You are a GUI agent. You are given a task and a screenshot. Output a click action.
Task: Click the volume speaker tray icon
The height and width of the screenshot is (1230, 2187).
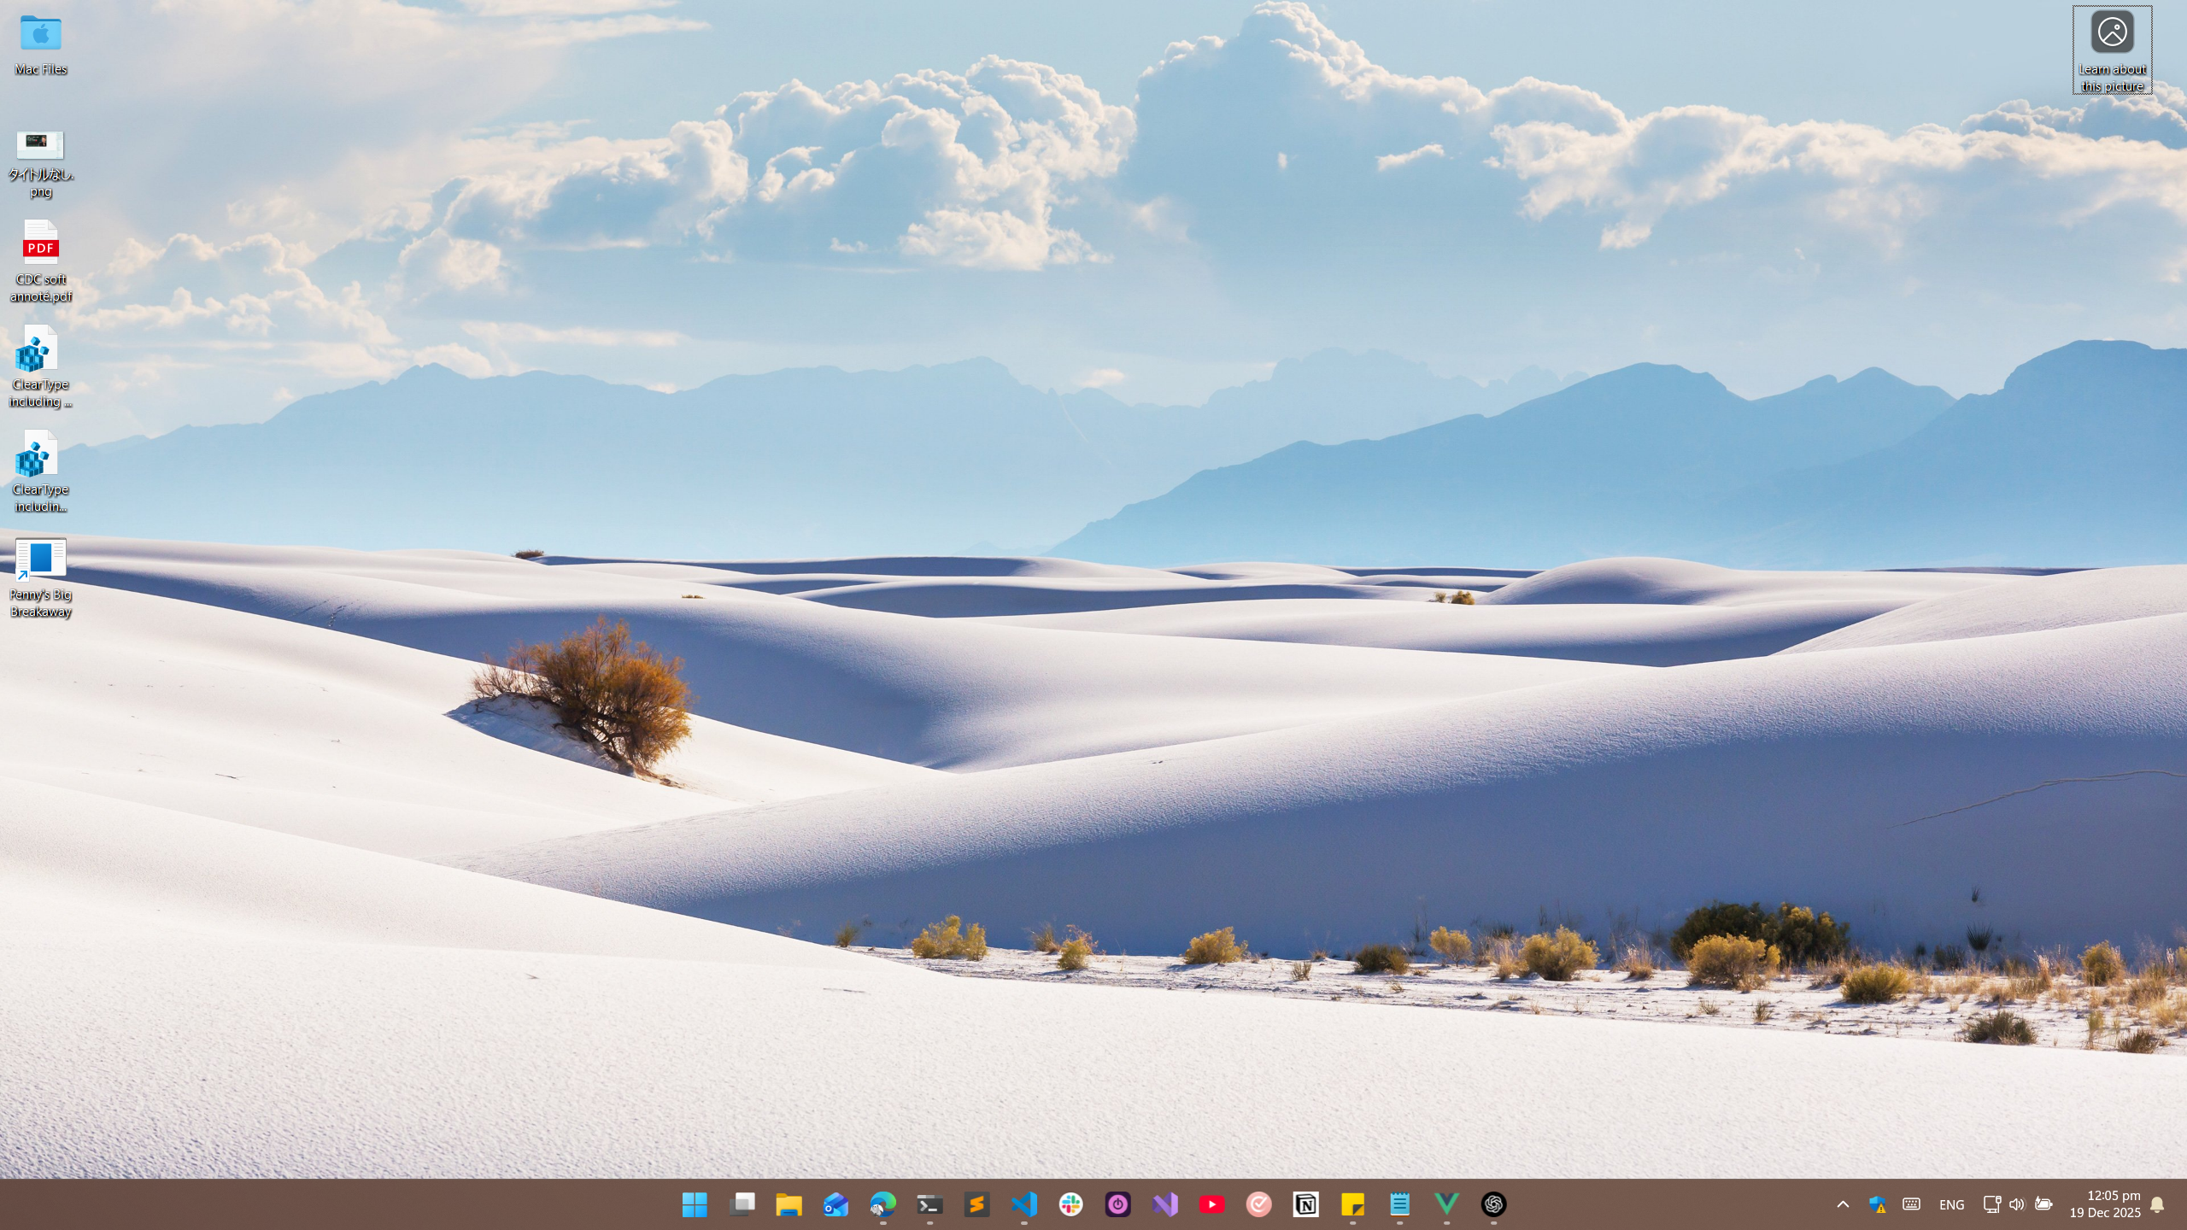(x=2017, y=1204)
